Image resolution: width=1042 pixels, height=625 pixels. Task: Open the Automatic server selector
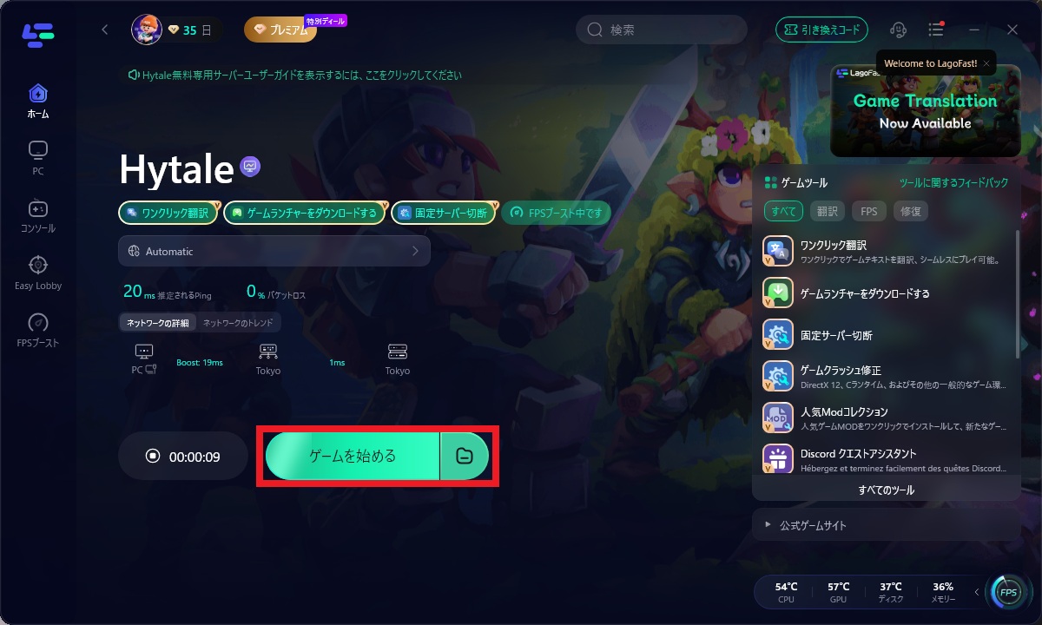click(274, 251)
